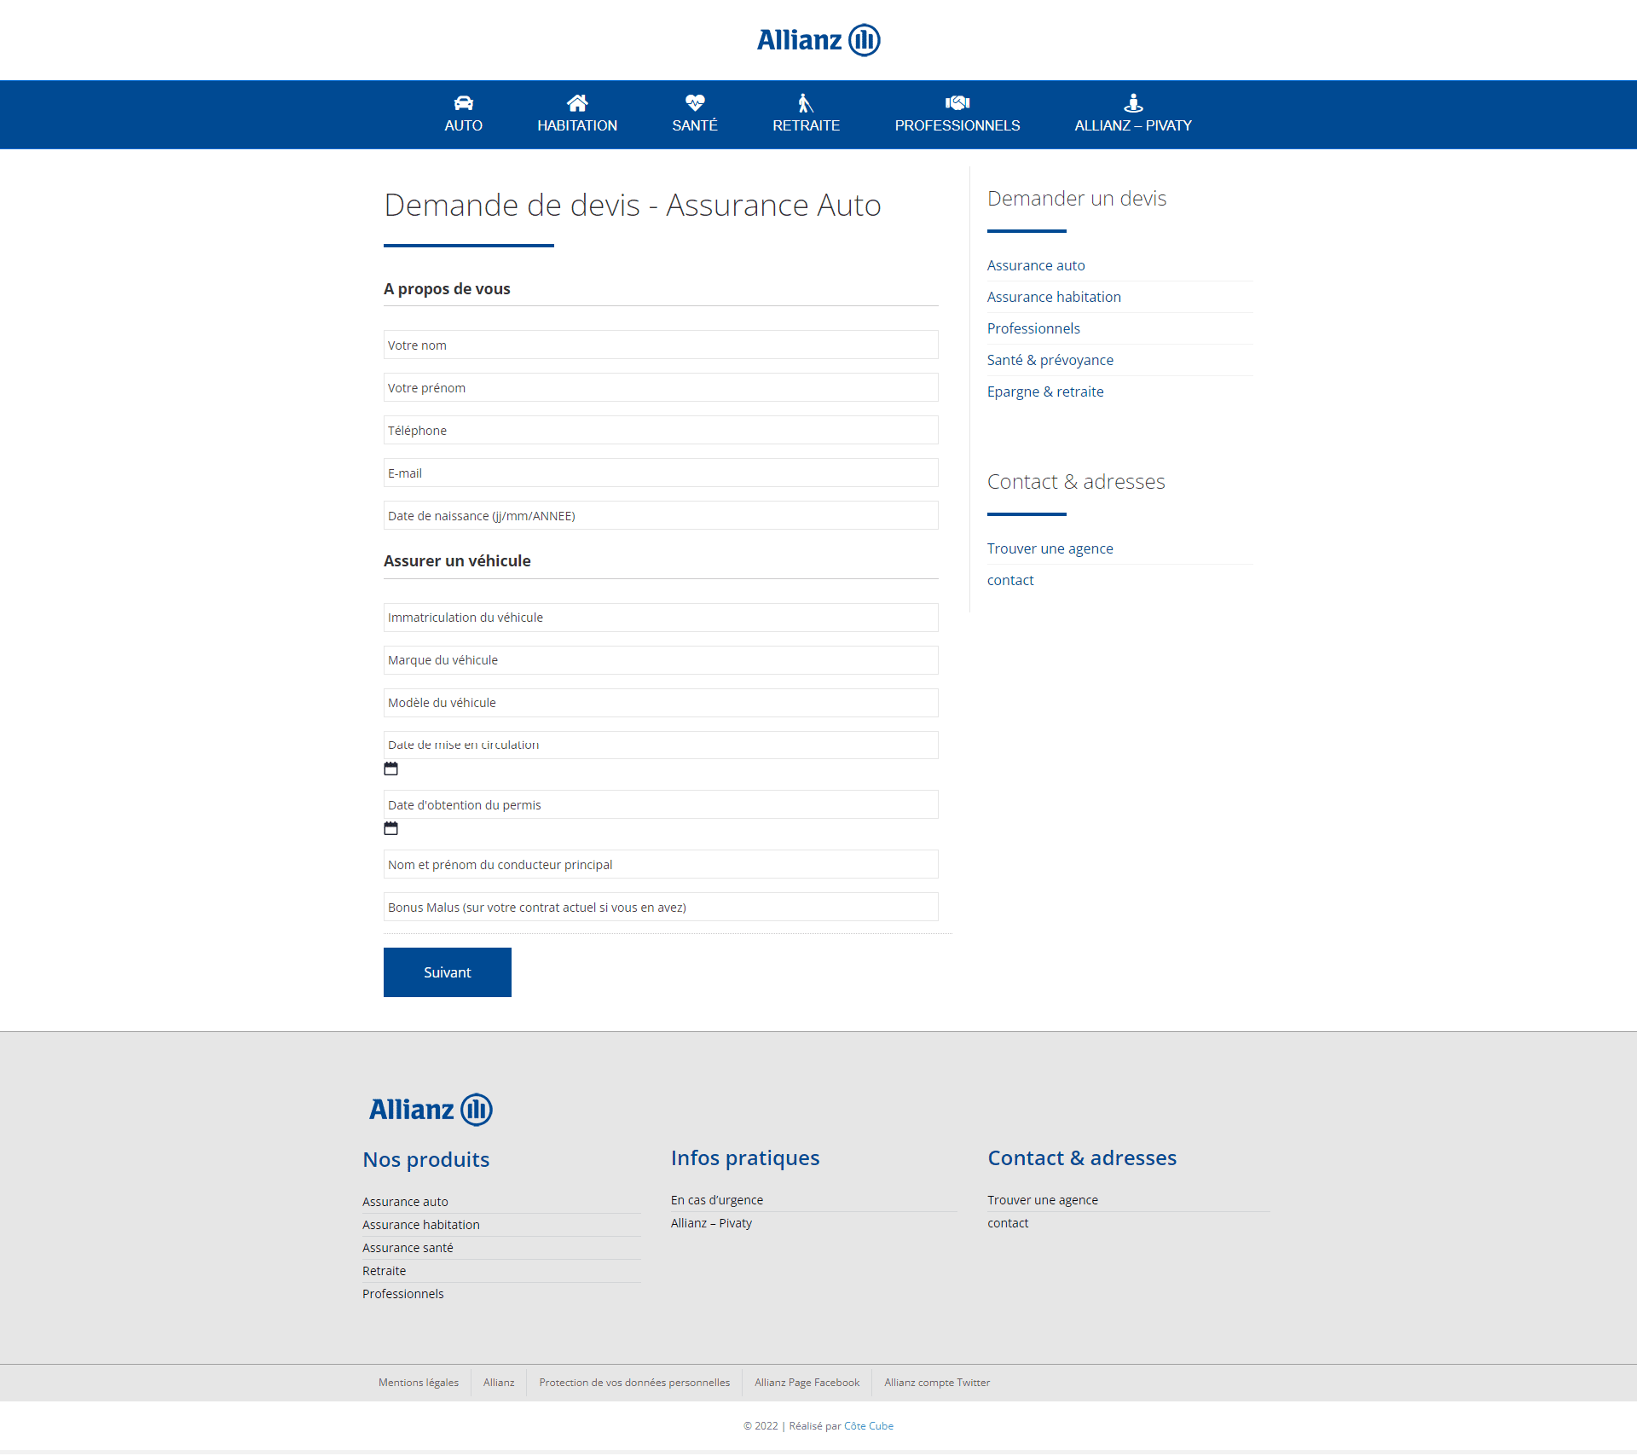This screenshot has width=1637, height=1456.
Task: Focus the E-mail field
Action: [661, 473]
